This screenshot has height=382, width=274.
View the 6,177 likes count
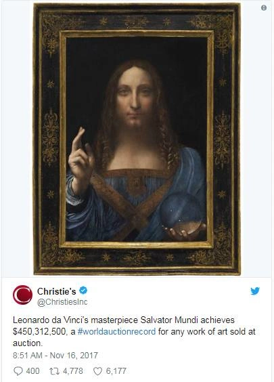point(116,371)
